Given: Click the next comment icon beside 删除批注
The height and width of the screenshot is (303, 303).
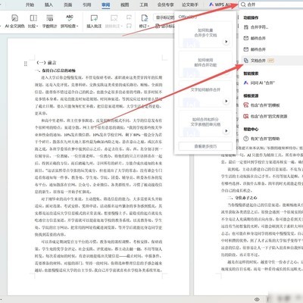Looking at the screenshot, I should coord(129,26).
